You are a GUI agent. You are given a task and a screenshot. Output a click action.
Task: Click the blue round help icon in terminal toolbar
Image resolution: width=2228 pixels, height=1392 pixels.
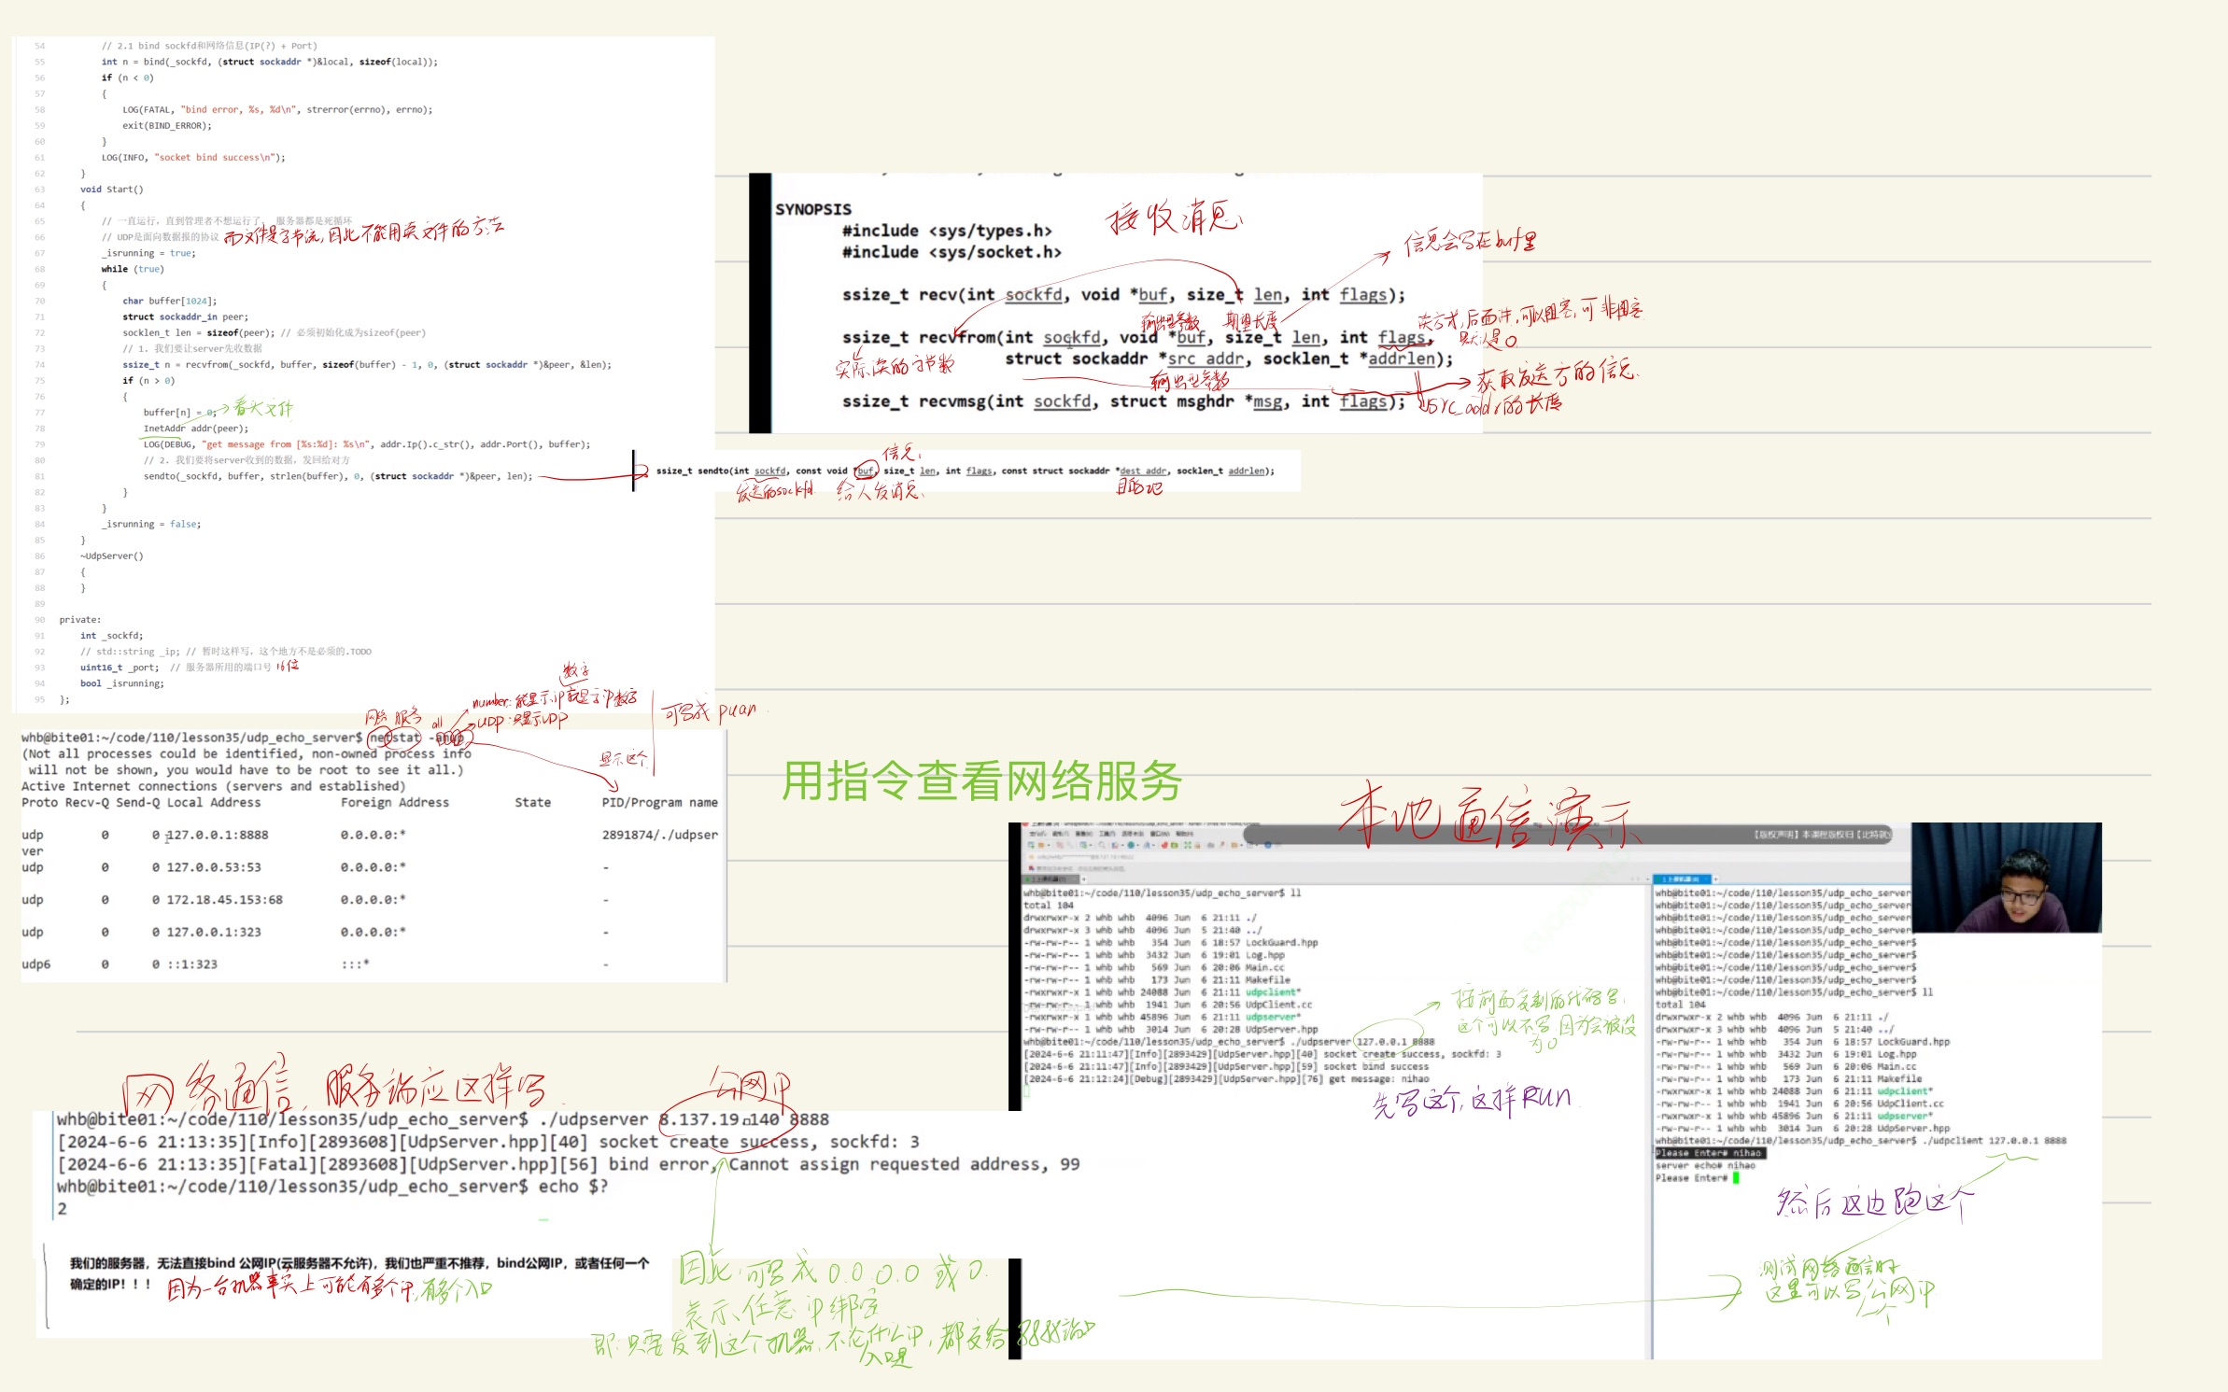(1268, 845)
